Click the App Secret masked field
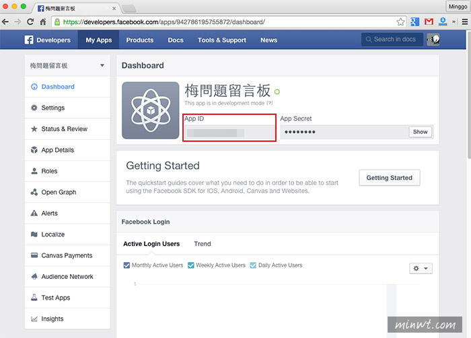This screenshot has height=338, width=471. tap(345, 132)
